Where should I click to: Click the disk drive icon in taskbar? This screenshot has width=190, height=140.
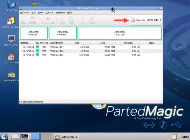pyautogui.click(x=15, y=137)
